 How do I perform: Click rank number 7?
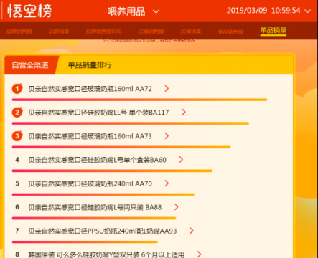pos(17,231)
